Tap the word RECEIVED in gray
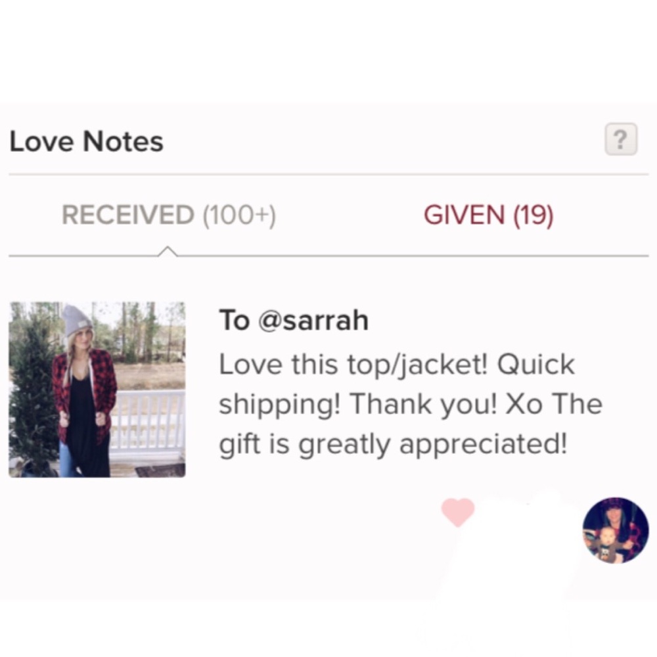Viewport: 657px width, 657px height. [128, 215]
